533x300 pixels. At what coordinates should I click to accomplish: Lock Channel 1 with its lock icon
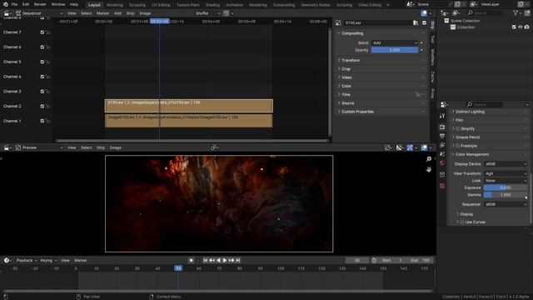pyautogui.click(x=48, y=121)
